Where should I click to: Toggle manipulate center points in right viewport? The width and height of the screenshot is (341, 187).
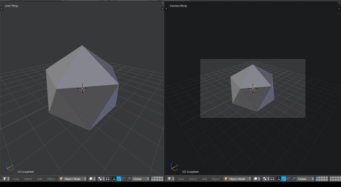tap(272, 179)
